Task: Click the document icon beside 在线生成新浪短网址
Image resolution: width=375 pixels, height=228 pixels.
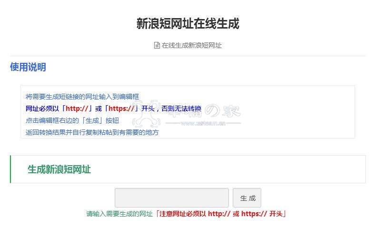Action: (157, 45)
